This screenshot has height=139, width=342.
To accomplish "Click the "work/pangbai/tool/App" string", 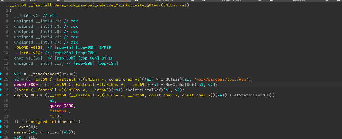I will (x=221, y=79).
